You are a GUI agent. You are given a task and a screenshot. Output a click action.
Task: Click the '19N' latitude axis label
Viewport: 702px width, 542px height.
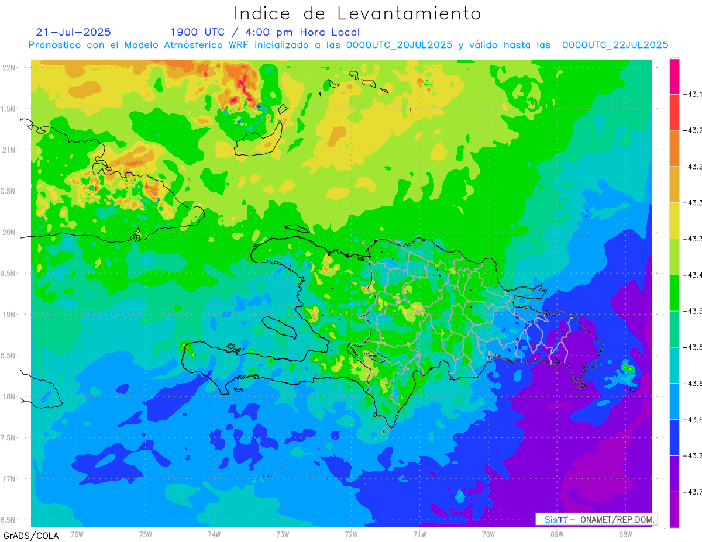point(10,315)
